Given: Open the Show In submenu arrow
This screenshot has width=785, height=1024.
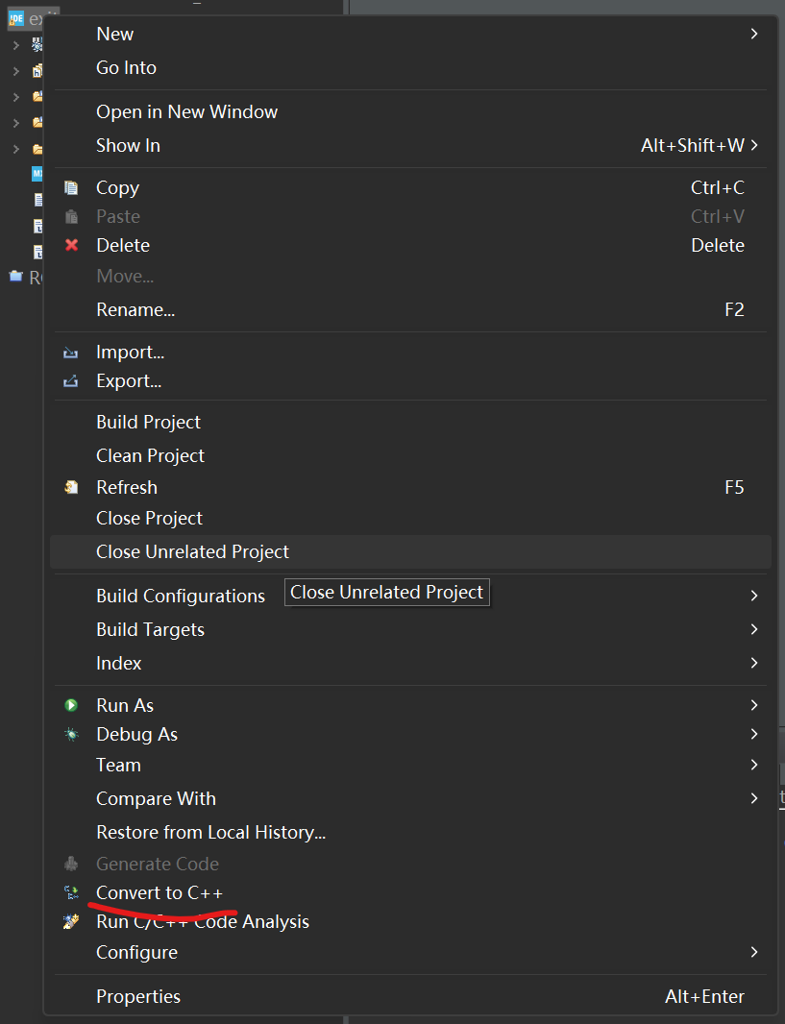Looking at the screenshot, I should tap(754, 145).
